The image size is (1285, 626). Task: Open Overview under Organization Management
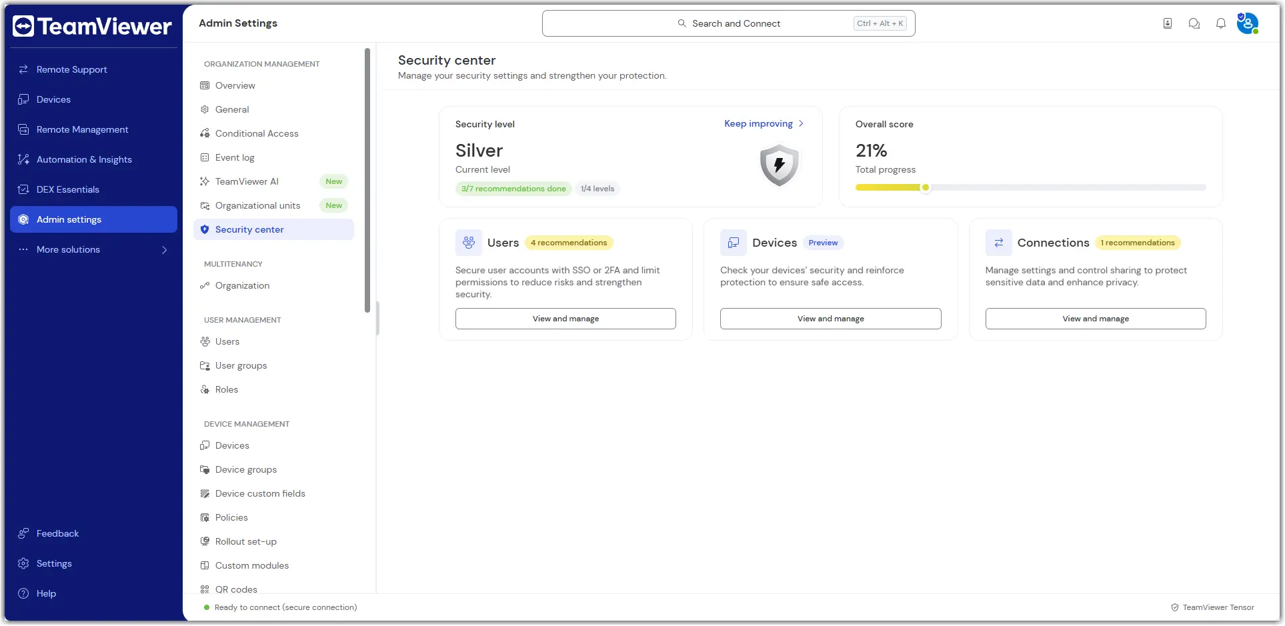pyautogui.click(x=273, y=85)
